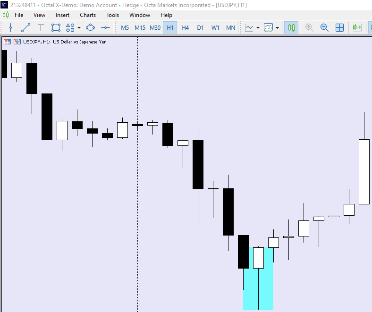372x312 pixels.
Task: Open the Charts menu
Action: (x=88, y=15)
